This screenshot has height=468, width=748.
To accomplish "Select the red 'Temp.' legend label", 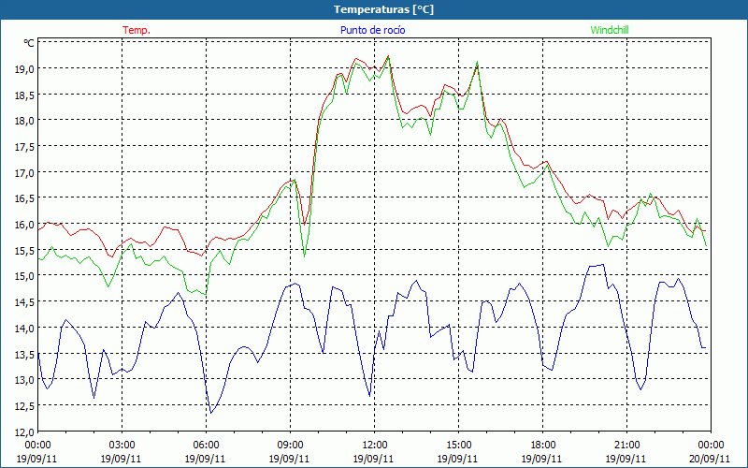I will point(137,30).
